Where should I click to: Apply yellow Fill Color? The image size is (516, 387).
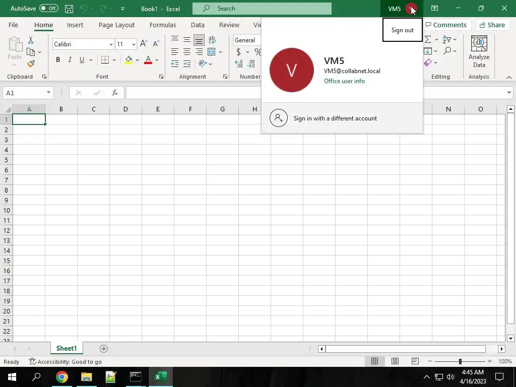(128, 59)
